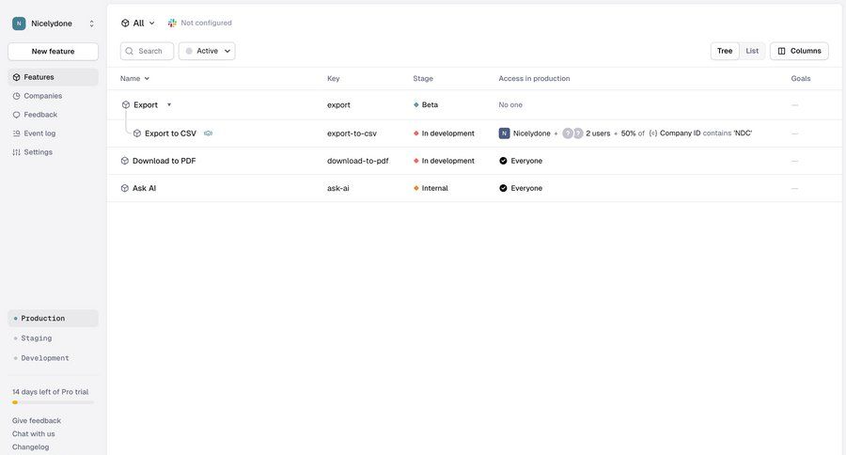This screenshot has height=455, width=846.
Task: Click the Settings sliders icon
Action: pyautogui.click(x=16, y=152)
